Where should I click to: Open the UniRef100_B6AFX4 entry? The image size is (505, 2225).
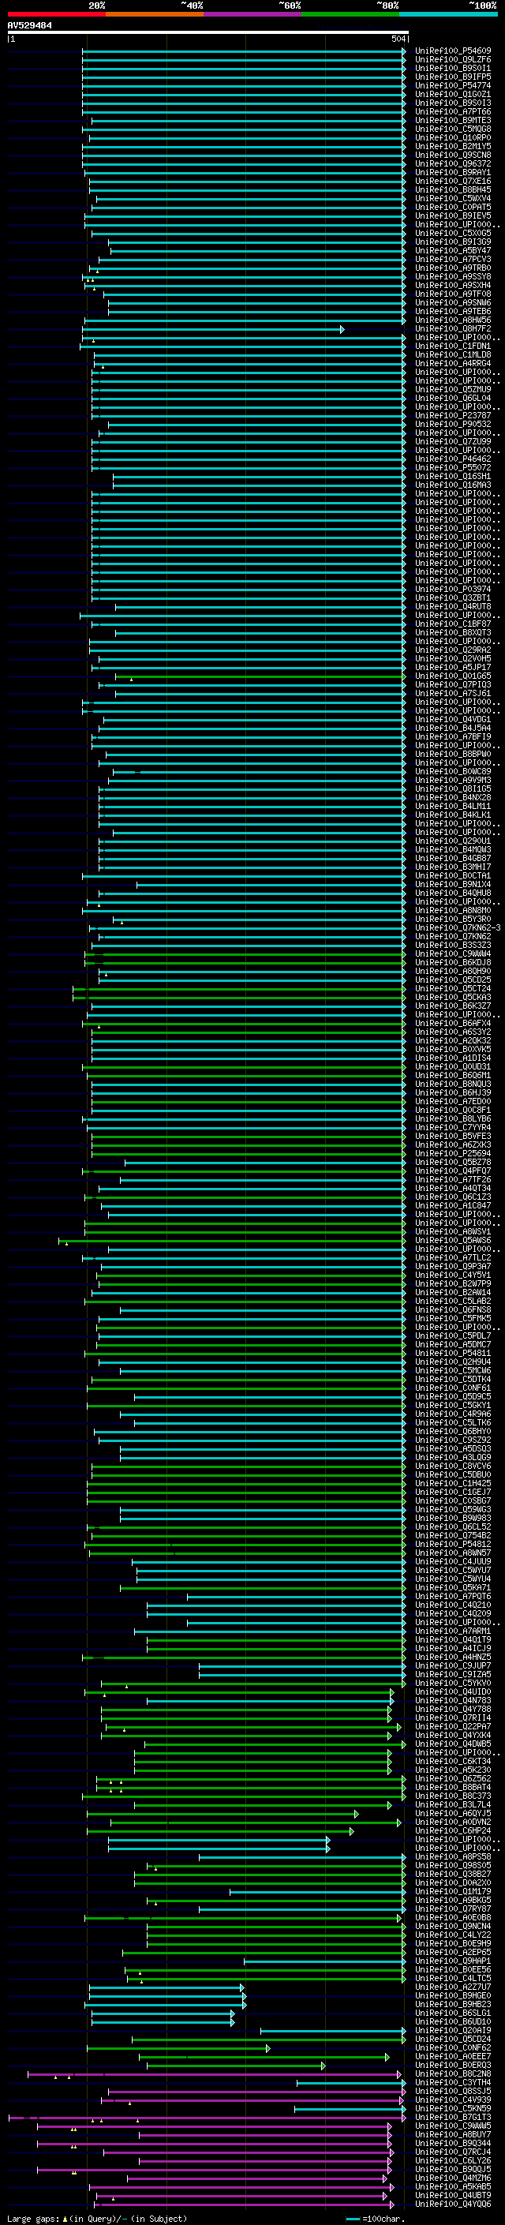452,1023
